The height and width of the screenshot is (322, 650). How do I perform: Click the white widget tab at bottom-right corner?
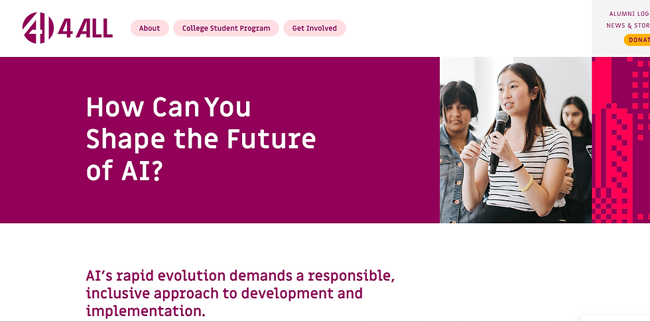click(617, 317)
